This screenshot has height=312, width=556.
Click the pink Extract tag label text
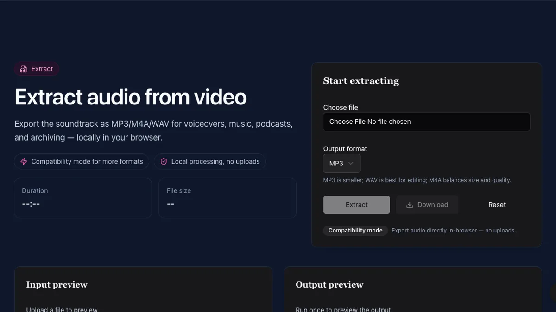coord(42,69)
